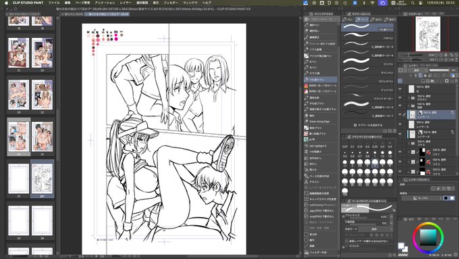Export with .png(PNG)で書き出し command

(320, 216)
